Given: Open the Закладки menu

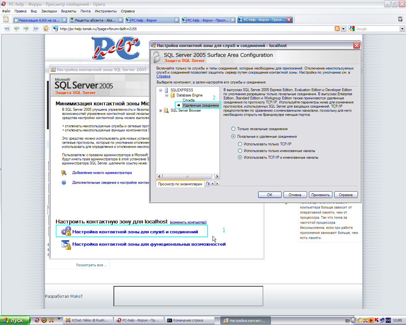Looking at the screenshot, I should click(x=49, y=11).
